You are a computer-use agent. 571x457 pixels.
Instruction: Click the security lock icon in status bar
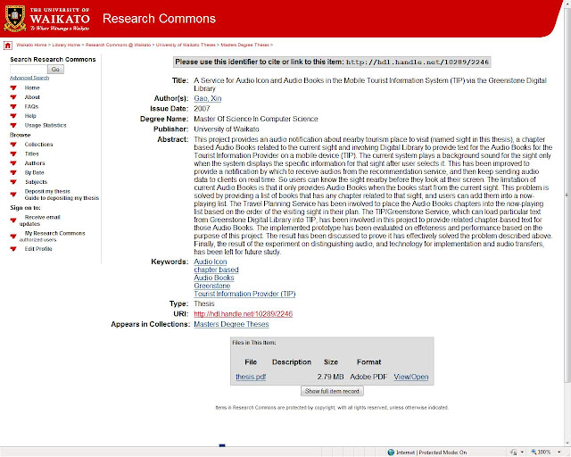click(x=514, y=453)
